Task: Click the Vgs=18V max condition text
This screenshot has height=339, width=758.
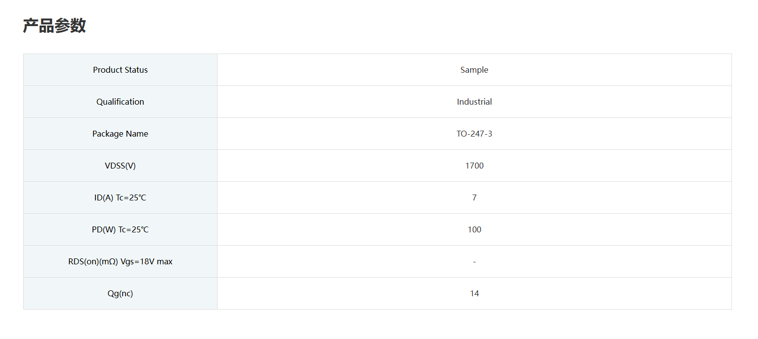Action: [x=147, y=261]
